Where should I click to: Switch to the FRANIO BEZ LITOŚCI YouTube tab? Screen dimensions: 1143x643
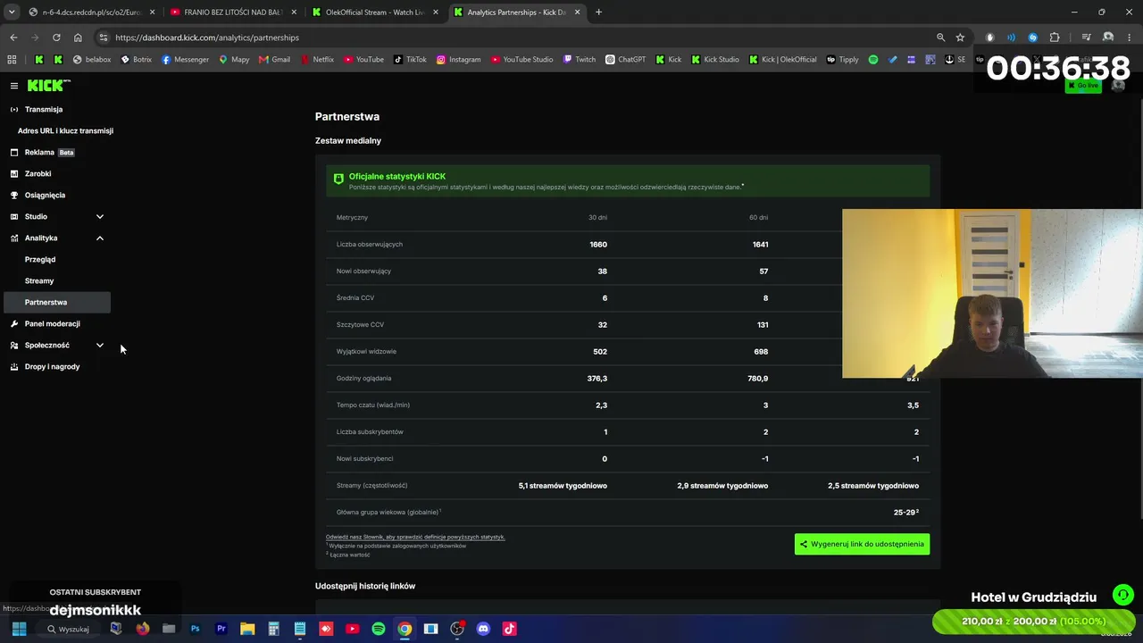pyautogui.click(x=233, y=13)
